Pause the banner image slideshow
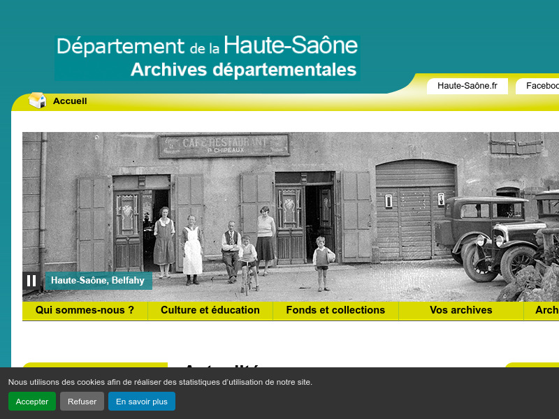 (31, 281)
